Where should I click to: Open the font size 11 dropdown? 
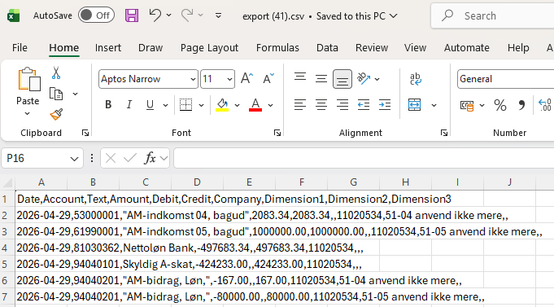(x=230, y=79)
